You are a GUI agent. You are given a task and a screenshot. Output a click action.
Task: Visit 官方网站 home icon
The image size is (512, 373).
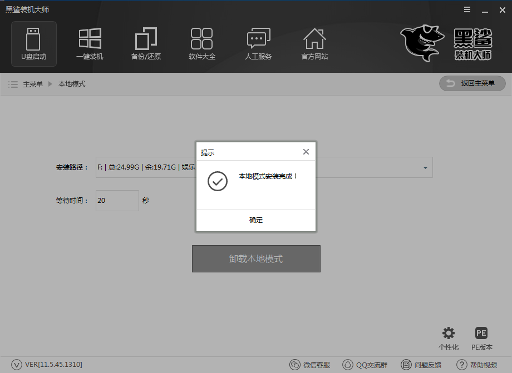pos(314,43)
